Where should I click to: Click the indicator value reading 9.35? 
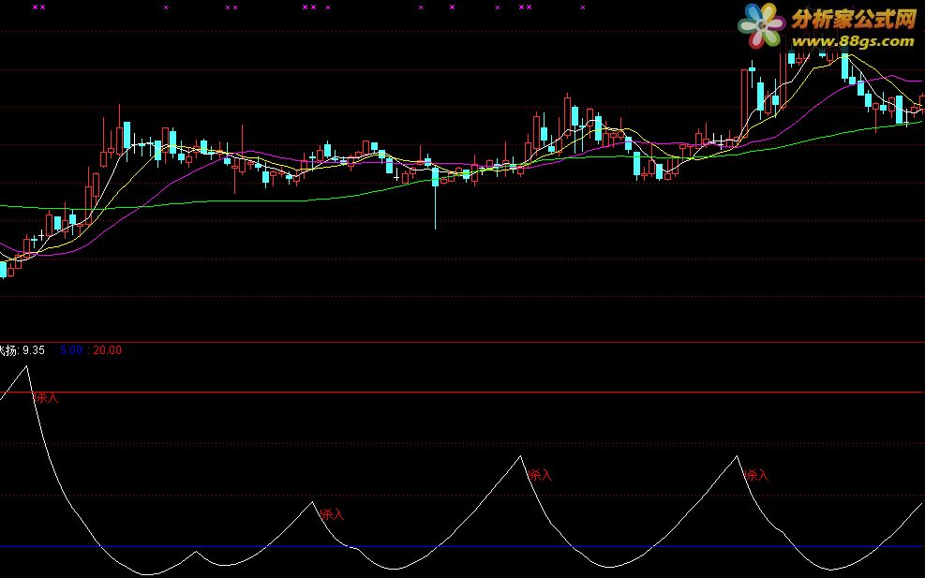point(33,349)
